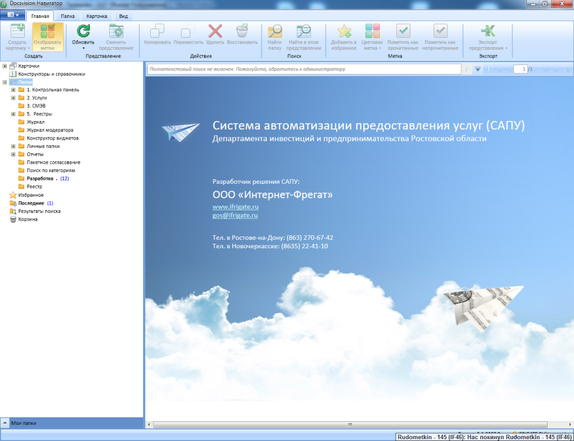
Task: Select the Разработка folder
Action: [x=40, y=178]
